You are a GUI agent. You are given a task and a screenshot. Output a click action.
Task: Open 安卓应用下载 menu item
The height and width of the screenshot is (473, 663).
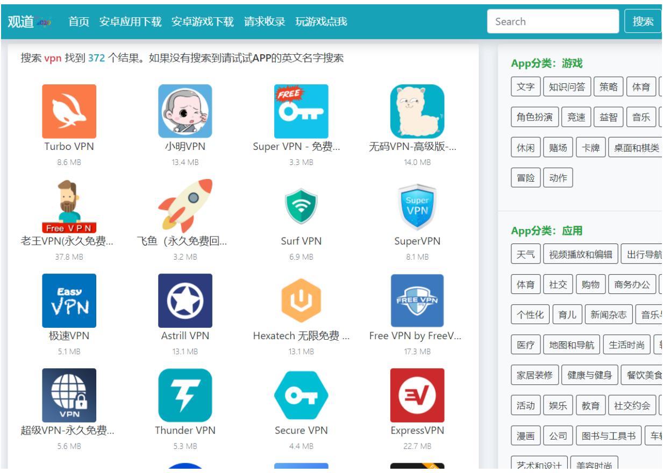coord(130,21)
